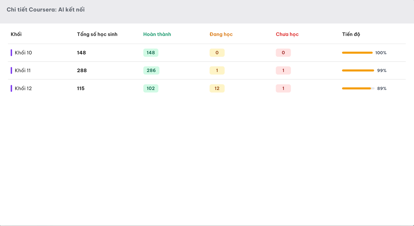This screenshot has width=414, height=226.
Task: Click the 89% progress value for Khối 12
Action: pyautogui.click(x=382, y=89)
